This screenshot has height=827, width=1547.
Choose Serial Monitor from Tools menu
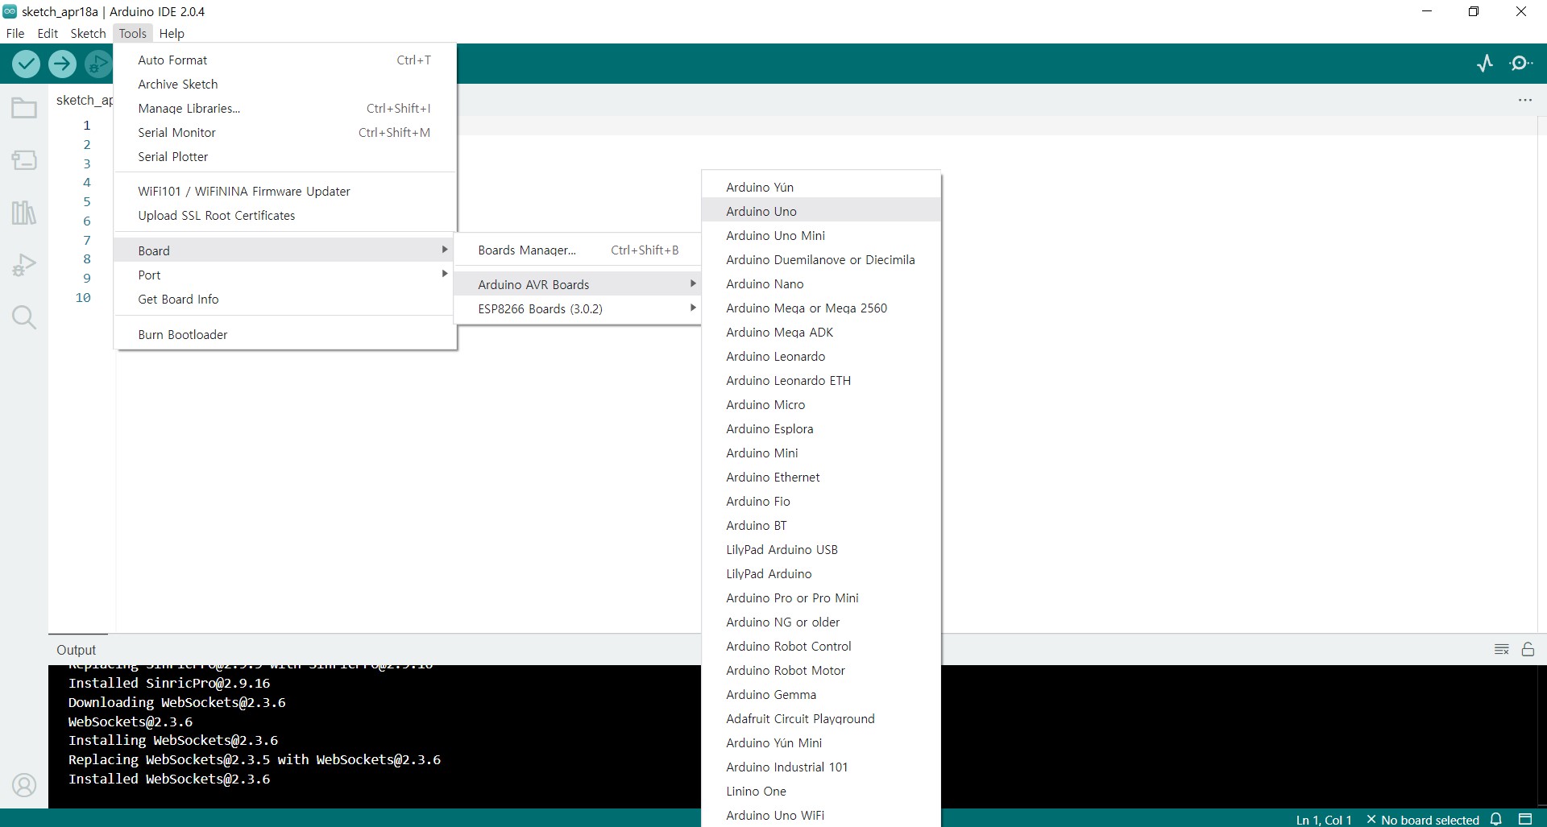[285, 132]
